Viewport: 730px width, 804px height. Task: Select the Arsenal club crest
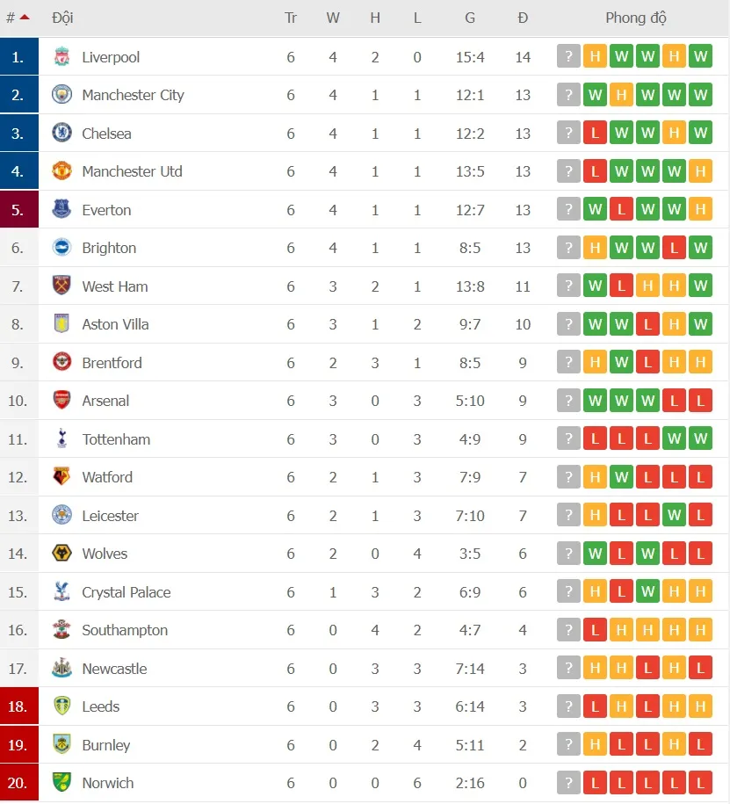point(61,401)
